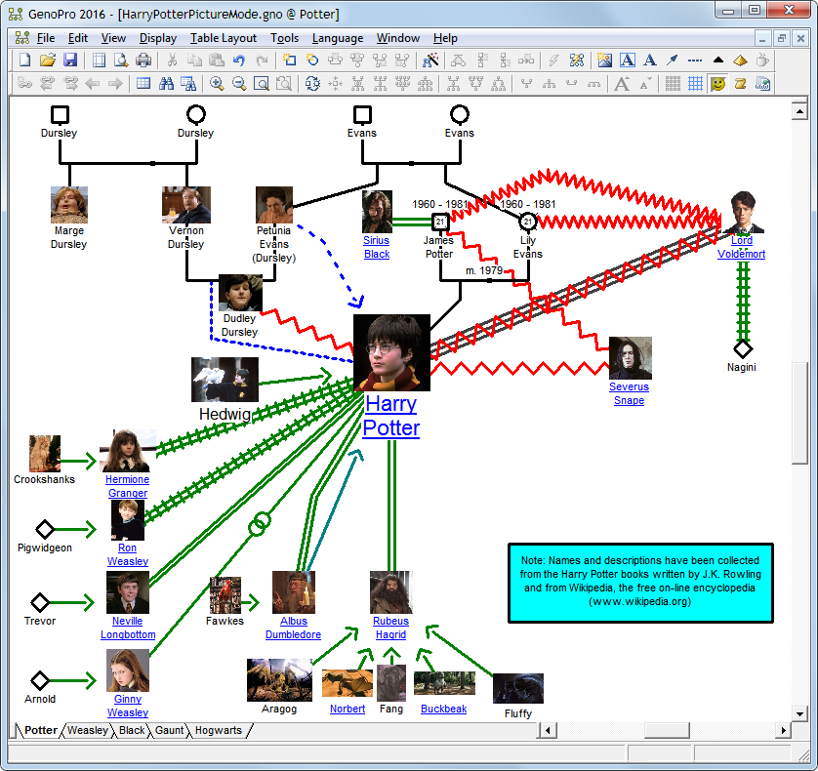Open the Language menu
The height and width of the screenshot is (771, 818).
[x=338, y=38]
